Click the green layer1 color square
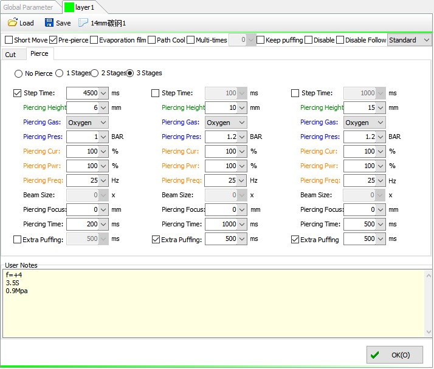Screen dimensions: 434x369 pos(69,7)
